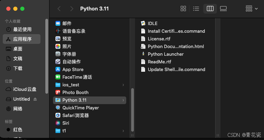264x140 pixels.
Task: Eject the Untitled disk
Action: pyautogui.click(x=35, y=99)
